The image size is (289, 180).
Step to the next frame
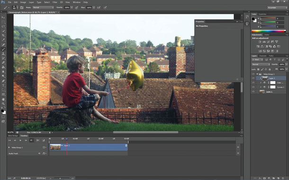26,140
